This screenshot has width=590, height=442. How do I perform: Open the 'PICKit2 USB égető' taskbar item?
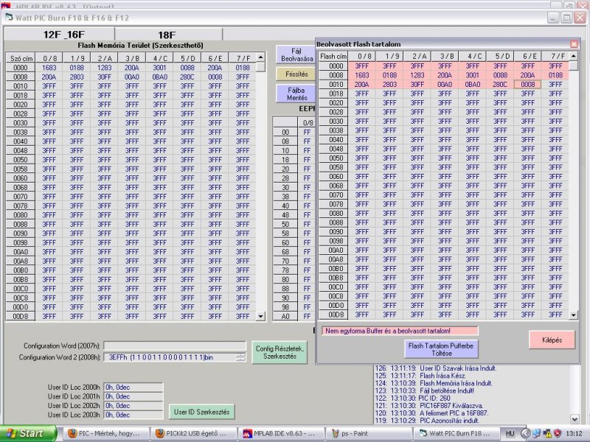point(193,433)
